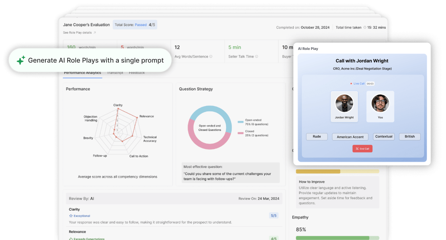Click the Relevance 4/5 score badge
The height and width of the screenshot is (240, 446).
274,238
